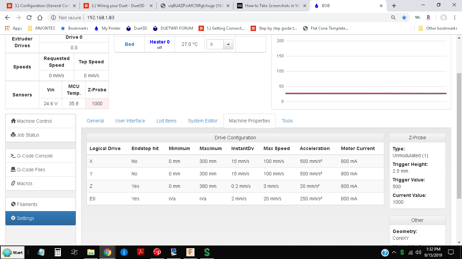This screenshot has height=259, width=462.
Task: Reload the page with the refresh icon
Action: pos(29,18)
